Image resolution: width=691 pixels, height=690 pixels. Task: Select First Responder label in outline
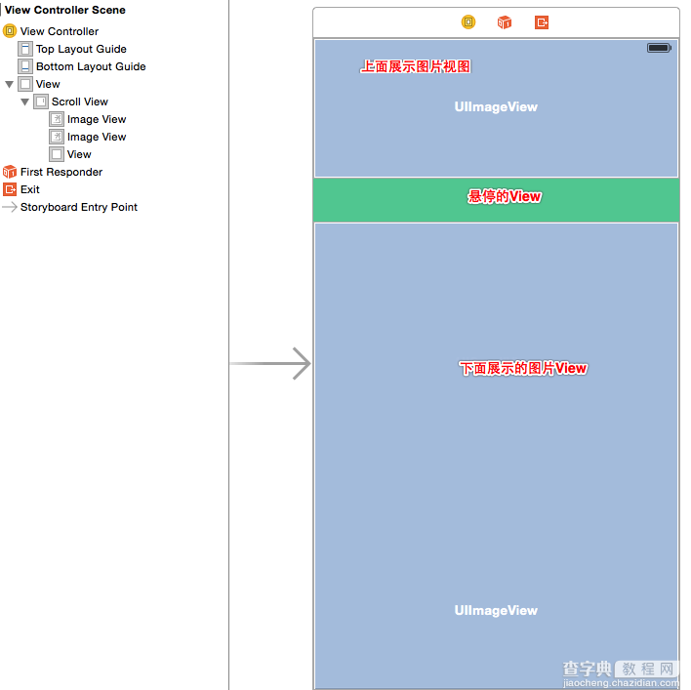tap(61, 172)
